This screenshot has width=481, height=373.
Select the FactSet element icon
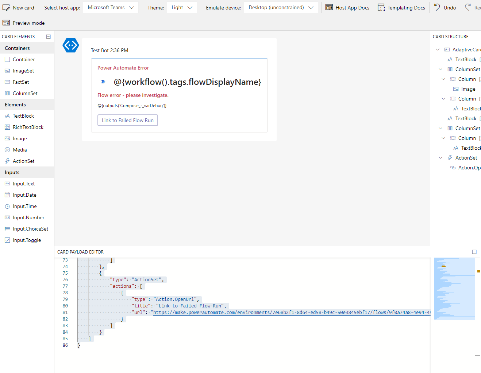pyautogui.click(x=7, y=82)
